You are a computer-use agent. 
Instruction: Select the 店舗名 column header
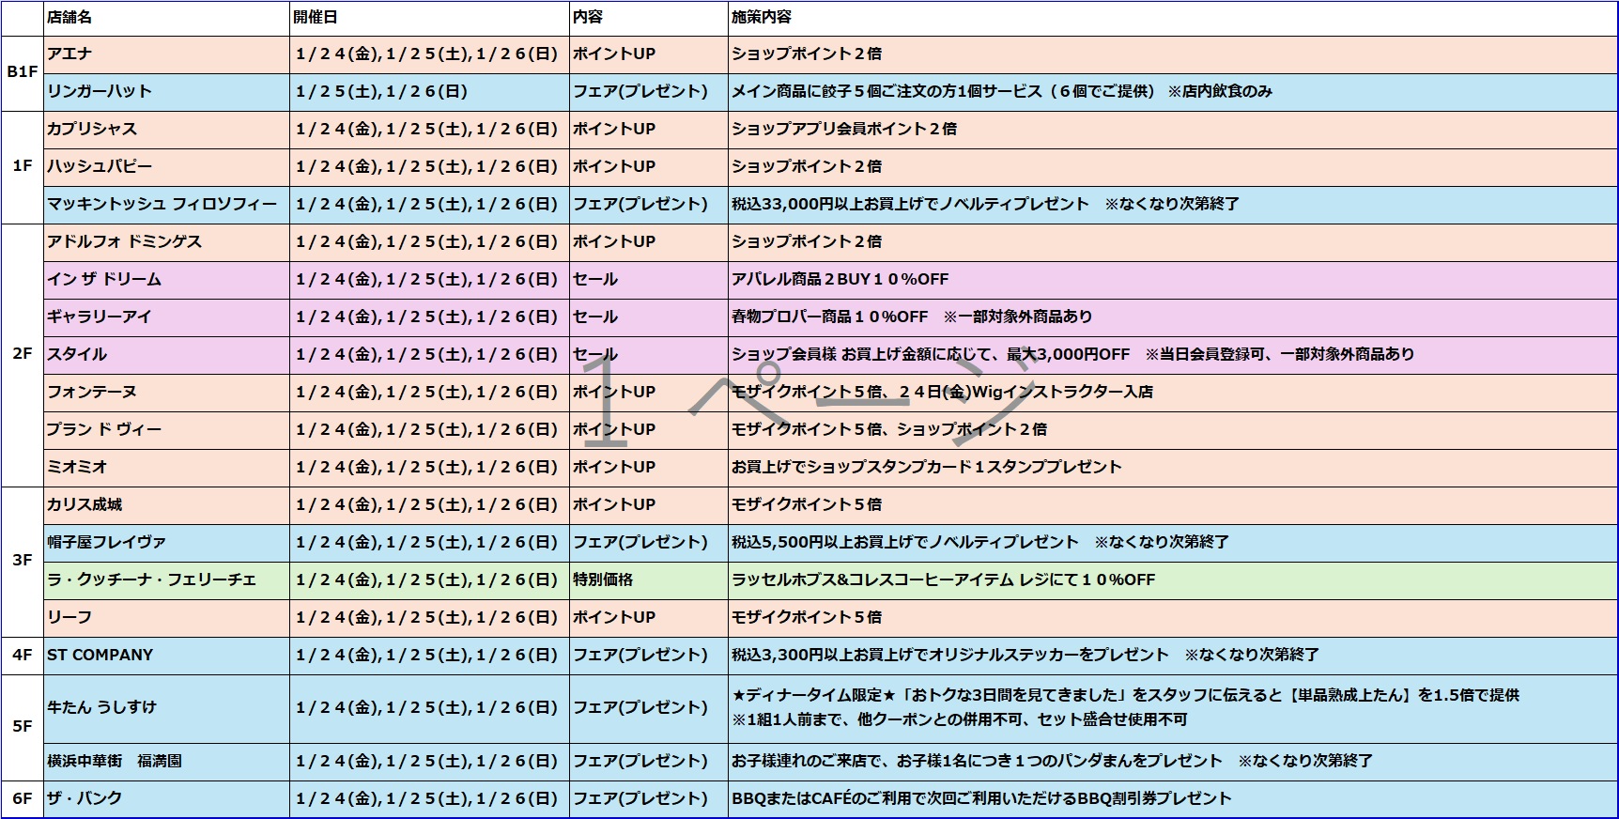[166, 18]
